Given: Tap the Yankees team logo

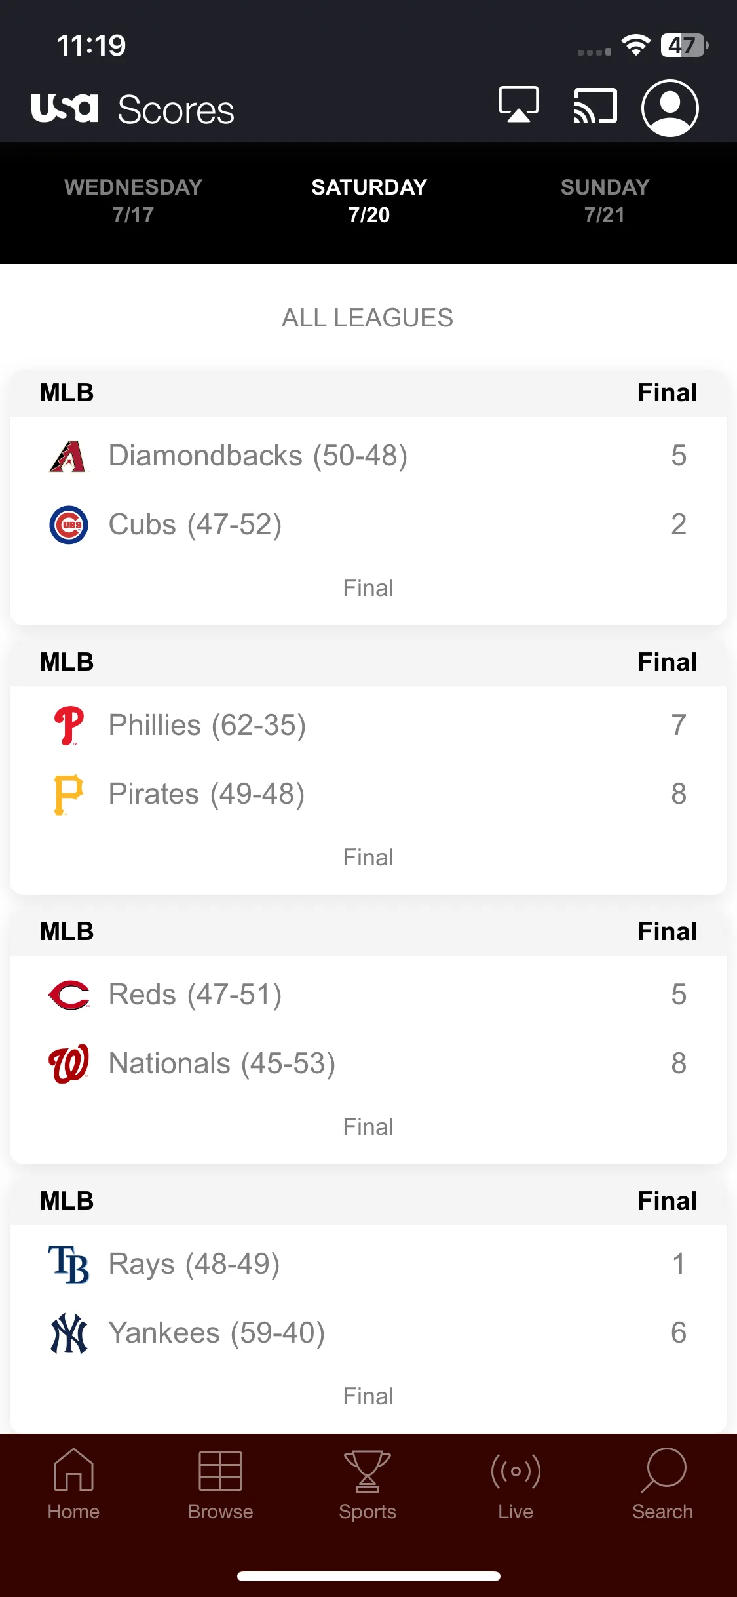Looking at the screenshot, I should [x=69, y=1333].
